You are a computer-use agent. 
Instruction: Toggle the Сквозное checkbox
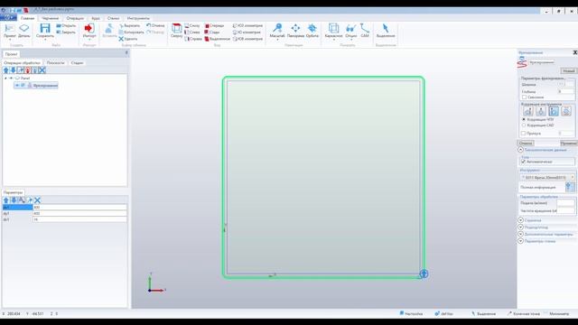click(x=524, y=97)
